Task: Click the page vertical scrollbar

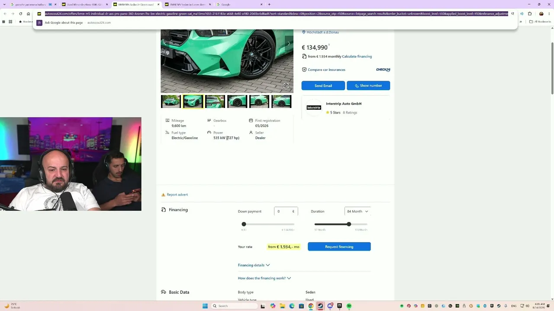Action: tap(552, 69)
